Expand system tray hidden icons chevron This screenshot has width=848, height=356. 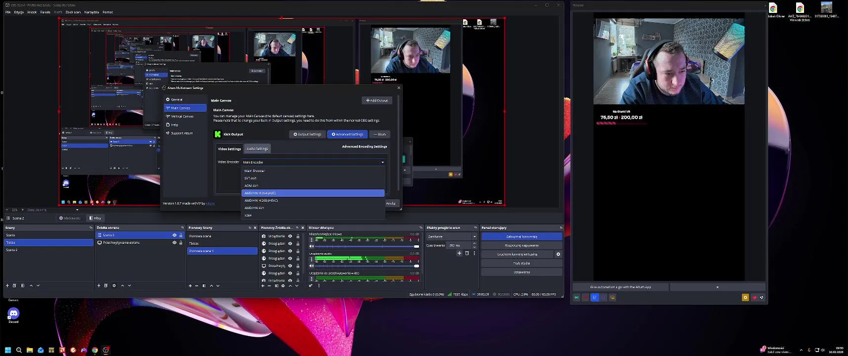pyautogui.click(x=801, y=350)
